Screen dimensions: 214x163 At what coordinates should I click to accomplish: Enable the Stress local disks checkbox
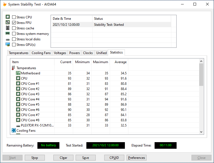tap(14, 39)
